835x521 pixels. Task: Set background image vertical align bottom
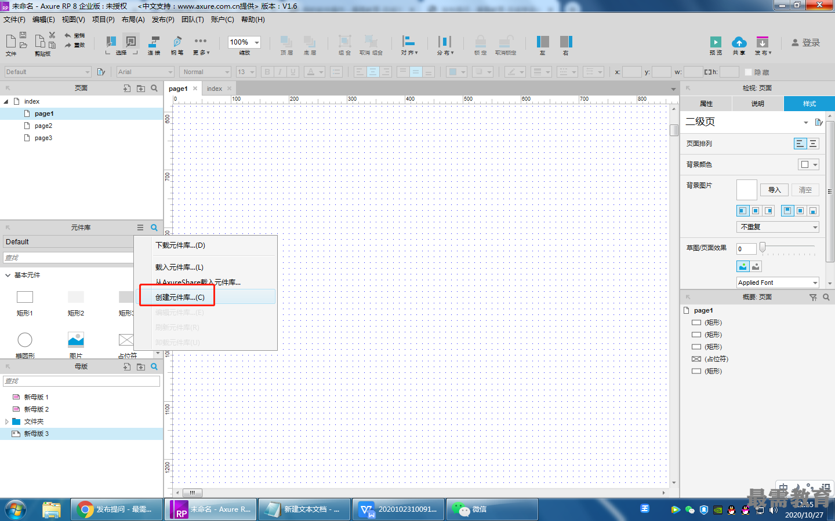click(813, 211)
